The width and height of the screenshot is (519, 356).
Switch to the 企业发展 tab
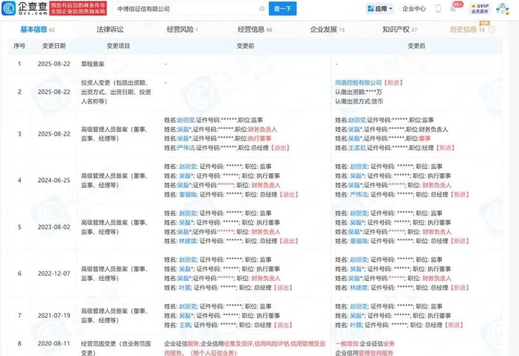pos(327,29)
